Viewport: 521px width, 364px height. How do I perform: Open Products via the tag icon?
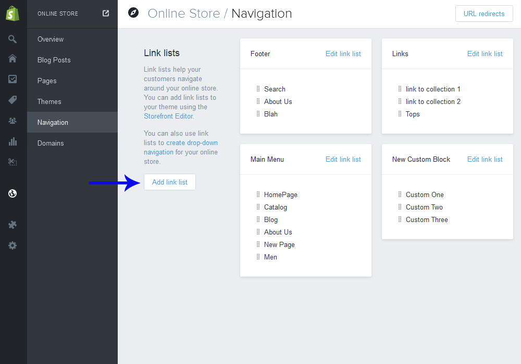point(13,100)
